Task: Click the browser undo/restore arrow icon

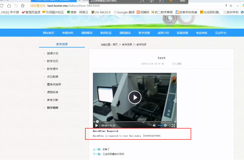Action: (16, 6)
